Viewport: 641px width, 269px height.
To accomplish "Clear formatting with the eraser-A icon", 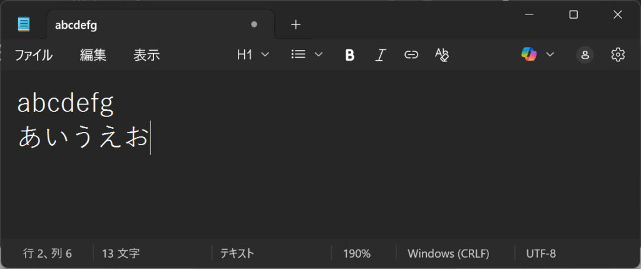I will 442,55.
